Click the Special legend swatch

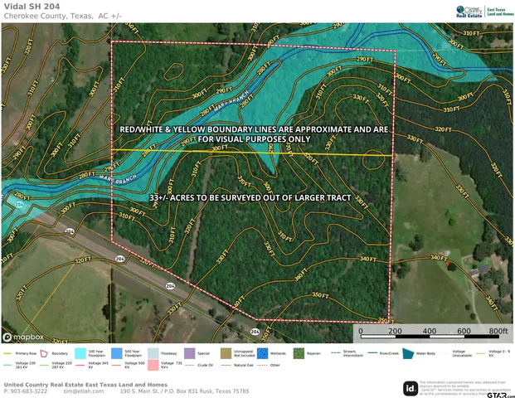191,353
